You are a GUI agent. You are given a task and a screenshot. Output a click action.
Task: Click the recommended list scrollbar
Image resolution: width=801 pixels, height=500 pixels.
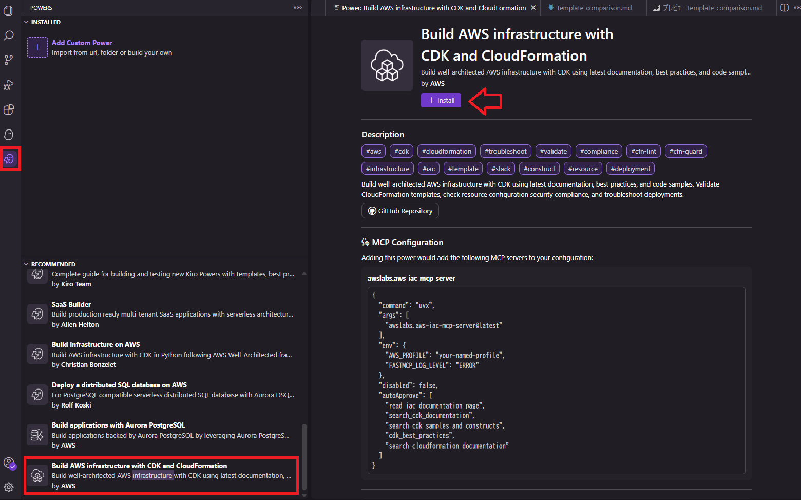pos(304,456)
